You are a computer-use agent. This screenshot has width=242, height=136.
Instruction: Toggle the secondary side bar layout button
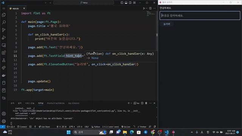[x=130, y=3]
